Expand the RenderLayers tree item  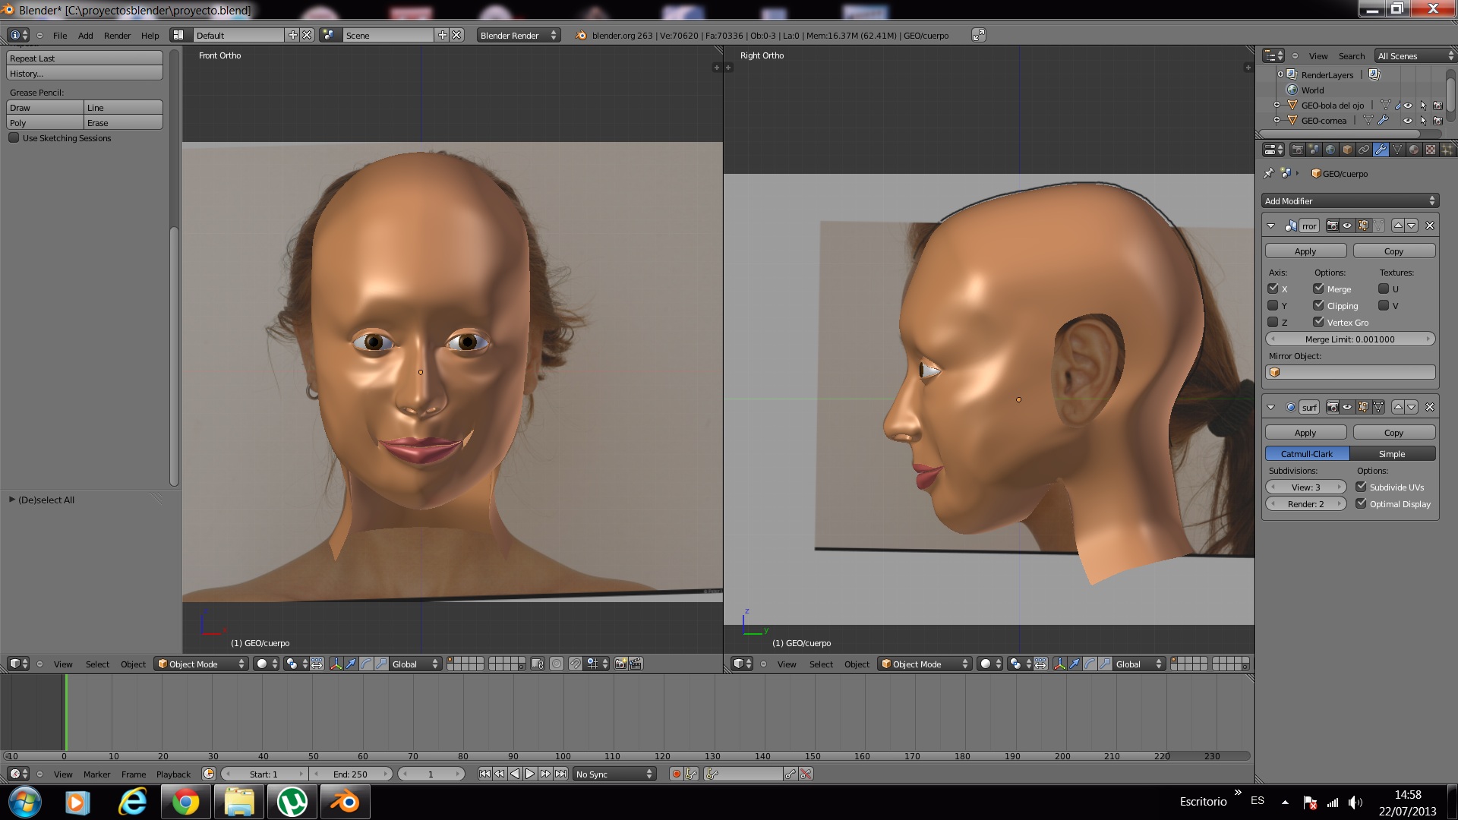pos(1280,74)
